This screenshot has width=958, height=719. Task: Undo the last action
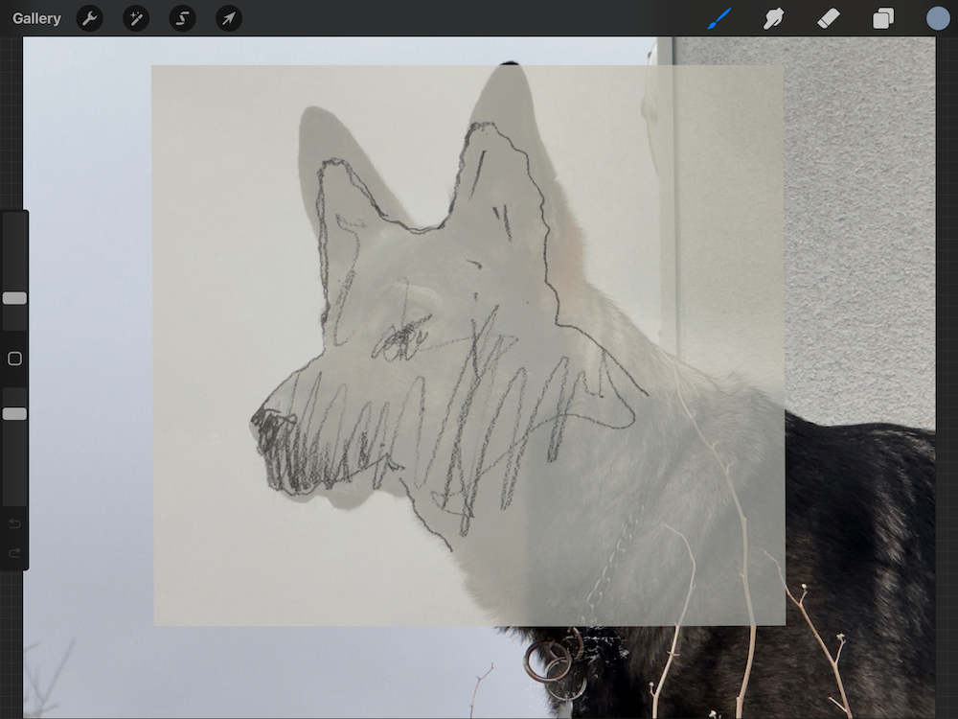[x=14, y=524]
